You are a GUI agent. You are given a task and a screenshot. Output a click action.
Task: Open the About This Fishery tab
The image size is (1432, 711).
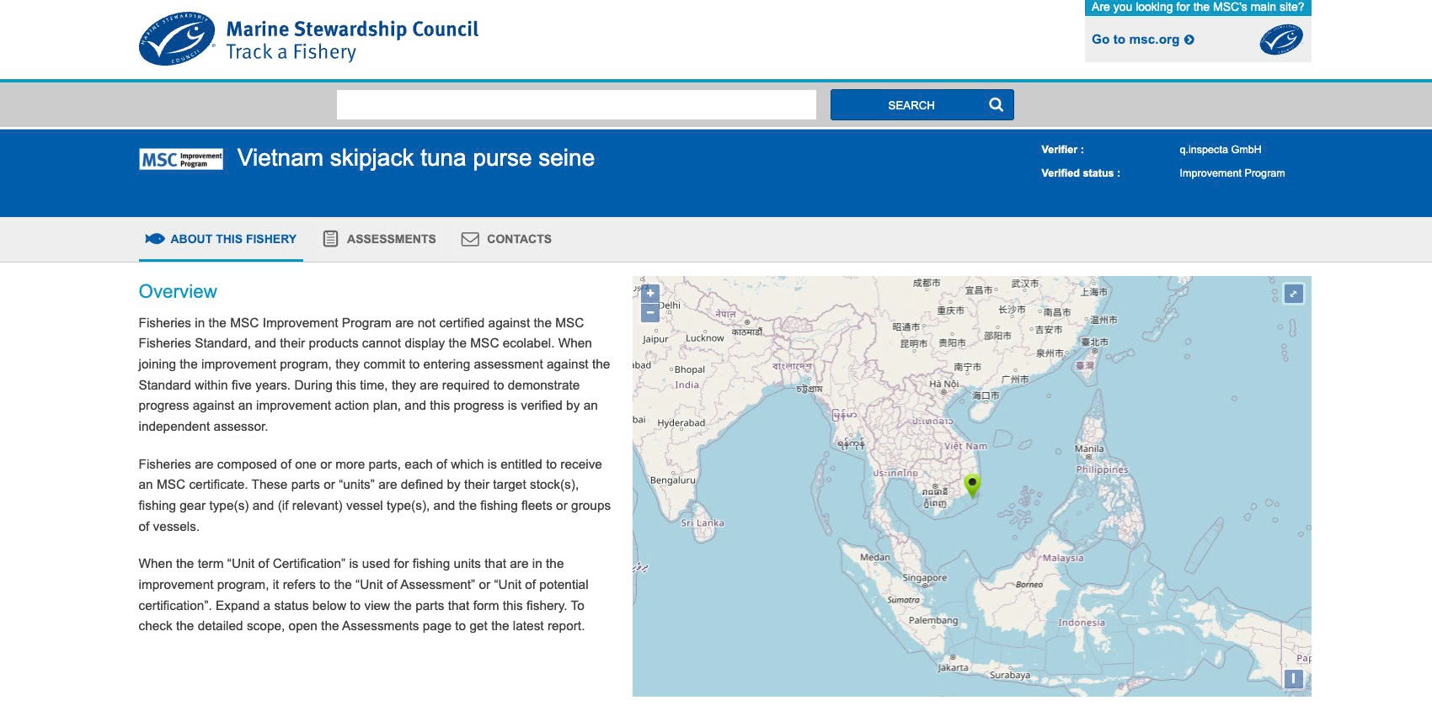222,239
